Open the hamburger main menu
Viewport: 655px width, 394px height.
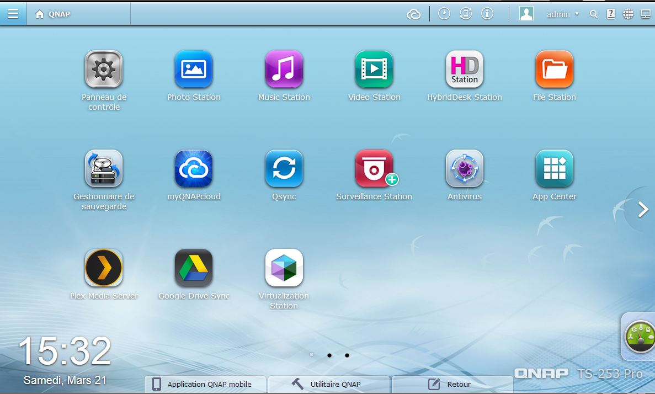[x=13, y=14]
